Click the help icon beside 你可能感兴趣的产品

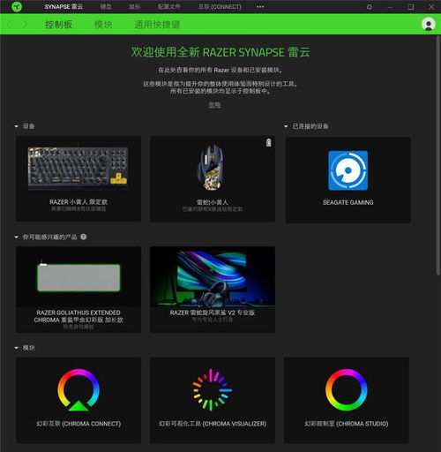pos(84,237)
